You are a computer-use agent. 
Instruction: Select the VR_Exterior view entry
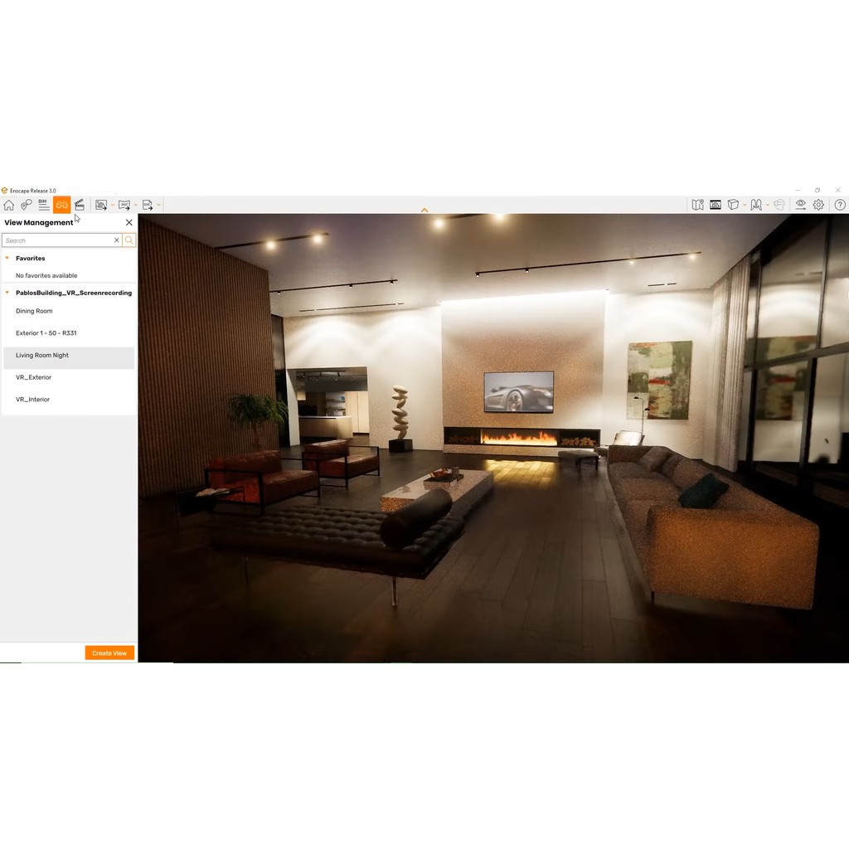tap(33, 377)
